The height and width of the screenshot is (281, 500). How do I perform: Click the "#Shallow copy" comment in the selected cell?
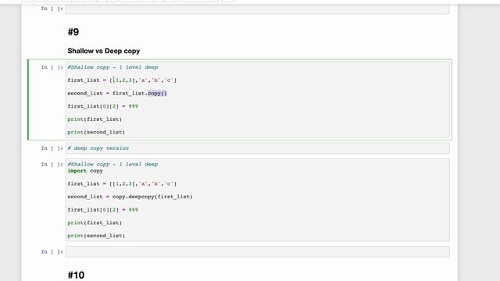(112, 67)
